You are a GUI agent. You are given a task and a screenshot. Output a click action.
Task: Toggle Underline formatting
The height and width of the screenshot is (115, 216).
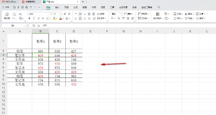tap(39, 18)
